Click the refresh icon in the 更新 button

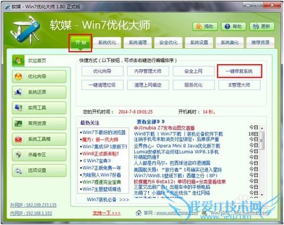pyautogui.click(x=256, y=27)
